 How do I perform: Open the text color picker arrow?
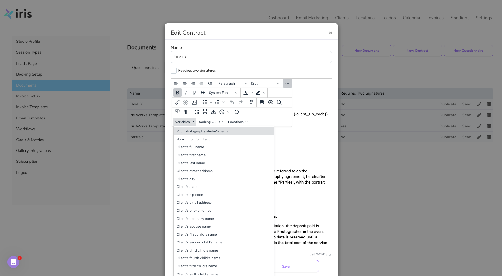252,93
